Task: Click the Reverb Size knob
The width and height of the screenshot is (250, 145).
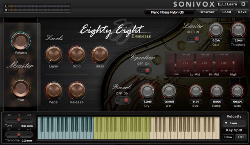Action: (196, 91)
